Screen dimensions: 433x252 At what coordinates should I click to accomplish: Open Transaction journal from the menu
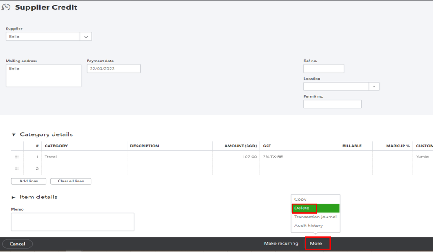pyautogui.click(x=316, y=217)
